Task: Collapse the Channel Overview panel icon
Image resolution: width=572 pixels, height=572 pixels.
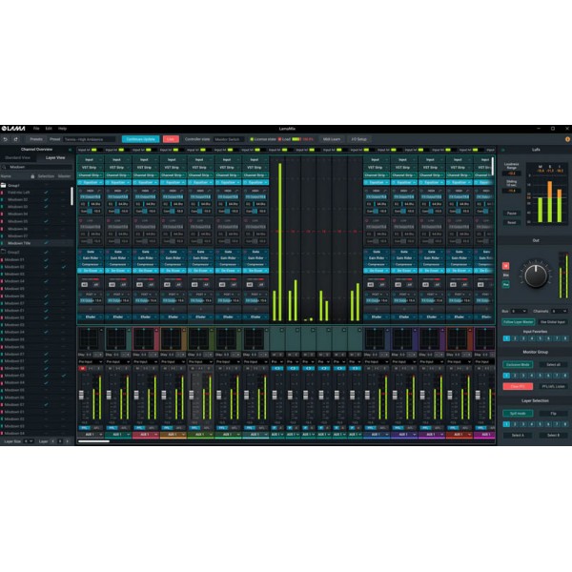Action: click(x=70, y=150)
